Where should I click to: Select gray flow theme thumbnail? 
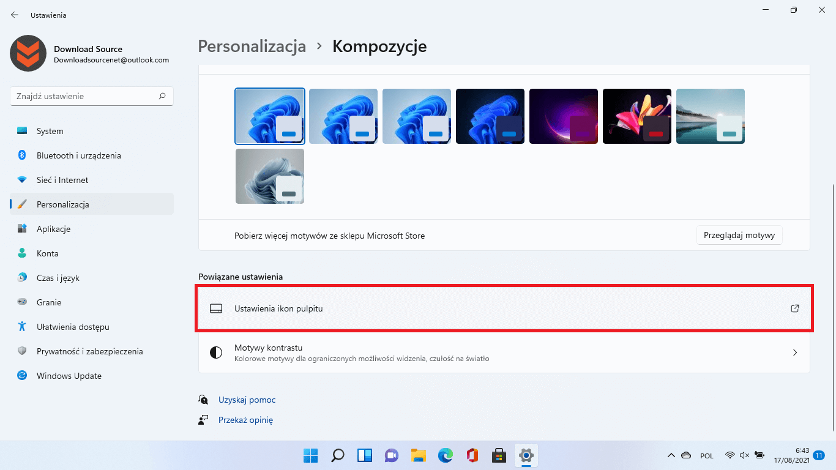point(270,176)
